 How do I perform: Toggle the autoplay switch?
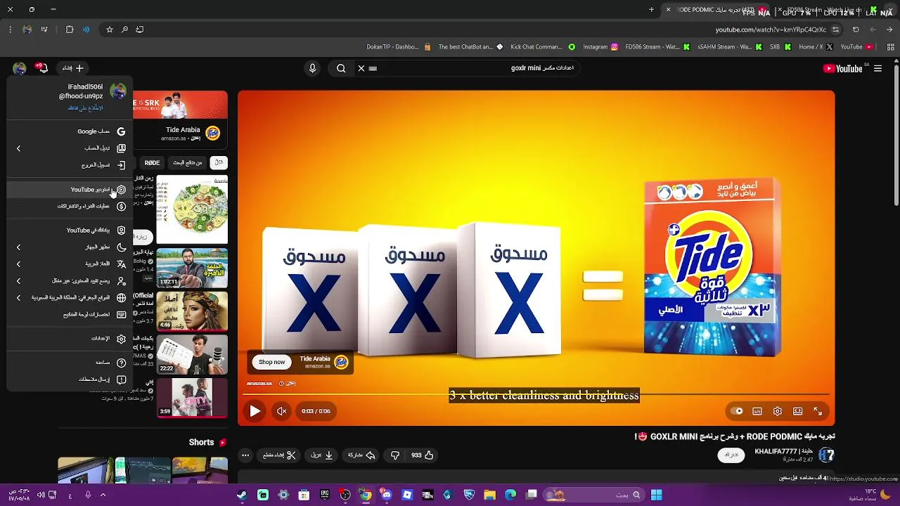click(x=737, y=411)
